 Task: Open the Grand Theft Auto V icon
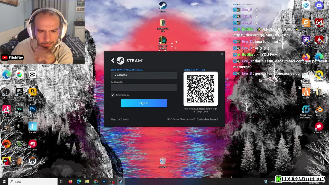click(x=20, y=146)
